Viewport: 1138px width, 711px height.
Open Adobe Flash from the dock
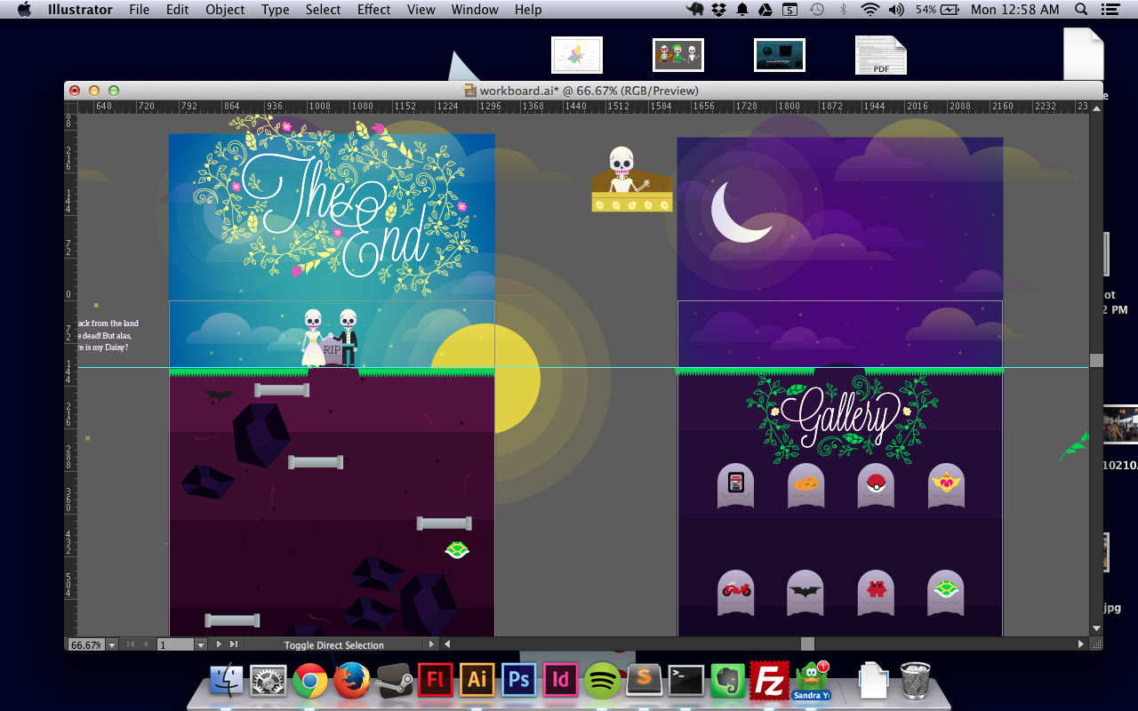(x=436, y=681)
